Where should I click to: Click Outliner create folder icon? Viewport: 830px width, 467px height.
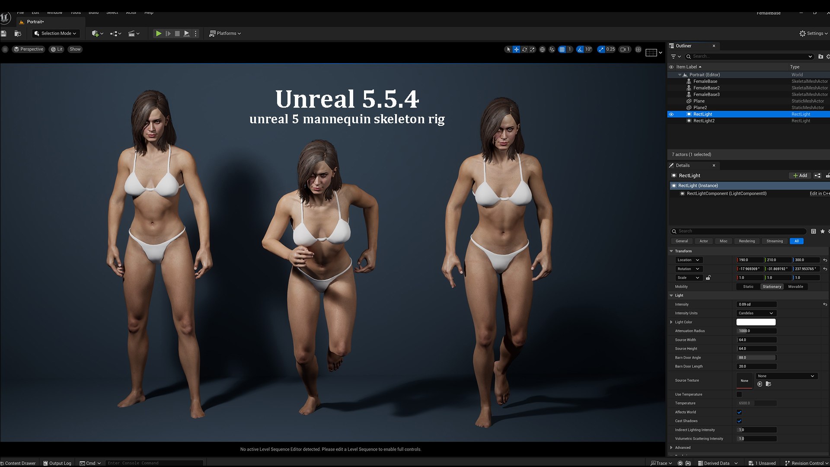tap(820, 57)
